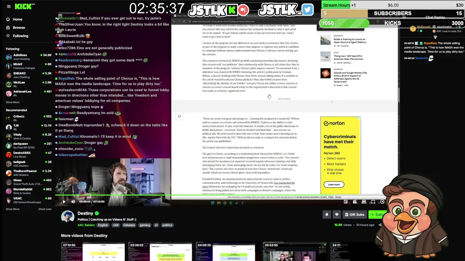This screenshot has height=261, width=465.
Task: Open Home in the sidebar
Action: (17, 19)
